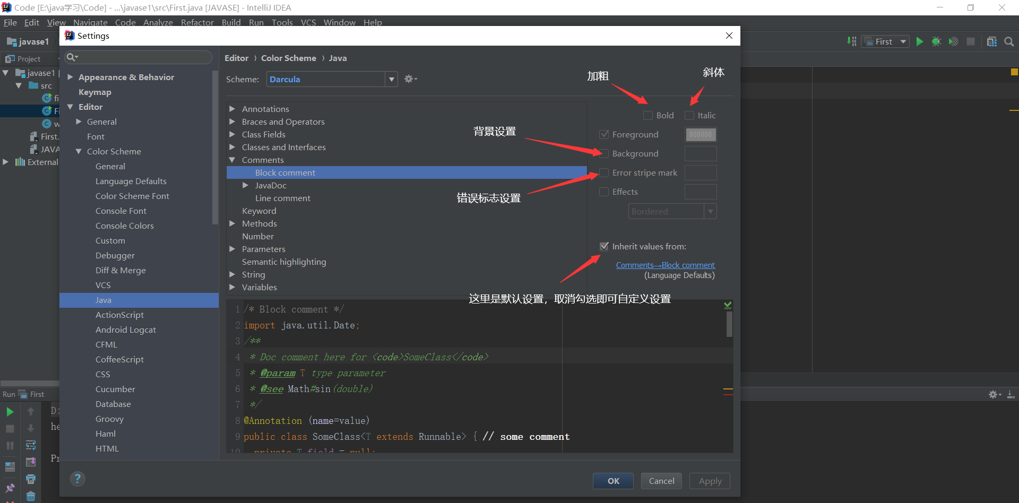The width and height of the screenshot is (1019, 503).
Task: Collapse the Color Scheme settings node
Action: point(79,151)
